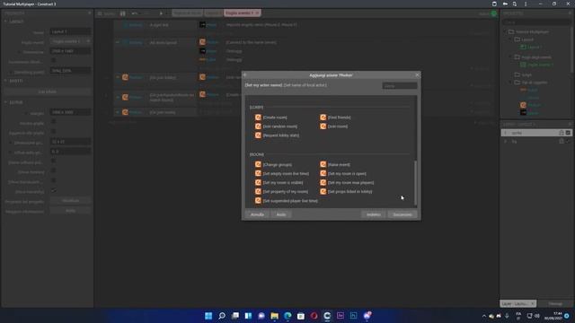Screen dimensions: 575x323
Task: Switch to the first tab in editor
Action: 187,13
